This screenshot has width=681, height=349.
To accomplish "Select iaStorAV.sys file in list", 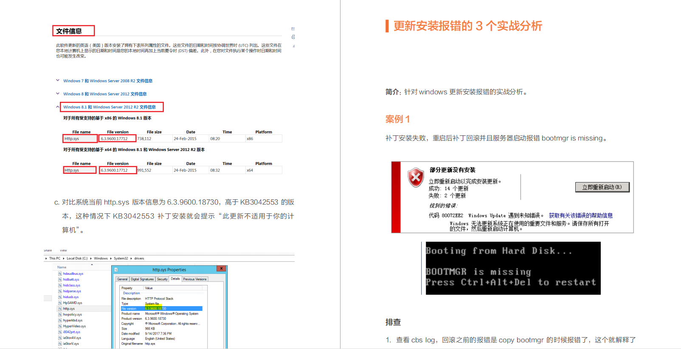I will 72,338.
